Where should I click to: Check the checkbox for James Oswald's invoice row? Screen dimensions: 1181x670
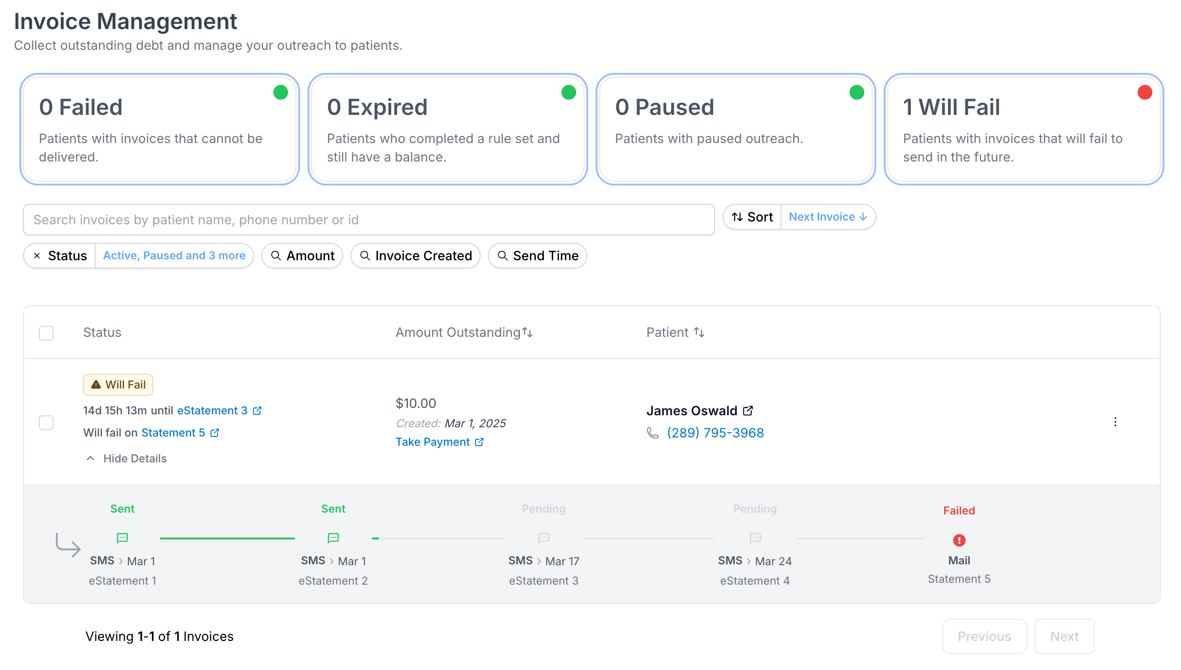pyautogui.click(x=46, y=422)
